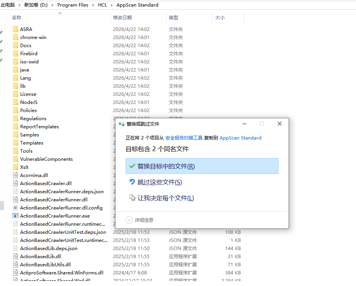The width and height of the screenshot is (356, 286).
Task: Click the chrome-win folder icon
Action: (x=15, y=37)
